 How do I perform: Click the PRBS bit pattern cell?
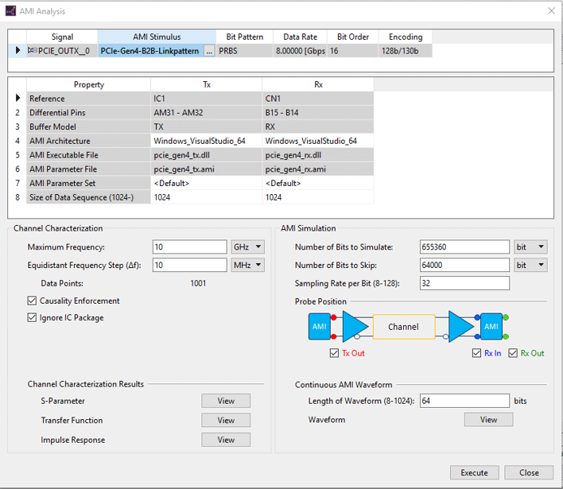click(x=244, y=51)
